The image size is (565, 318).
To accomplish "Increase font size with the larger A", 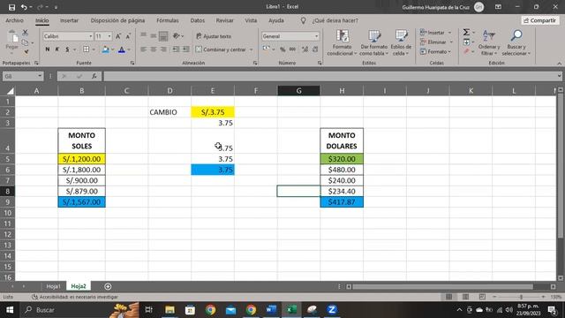I will click(x=118, y=36).
